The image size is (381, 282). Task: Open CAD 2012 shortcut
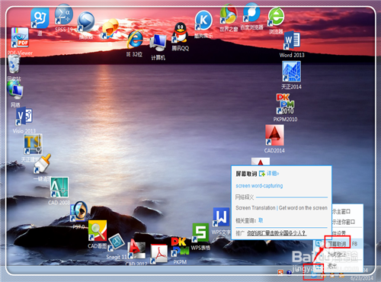pos(136,249)
